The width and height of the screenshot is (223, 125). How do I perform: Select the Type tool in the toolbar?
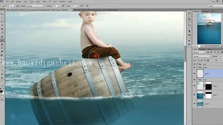pos(2,71)
